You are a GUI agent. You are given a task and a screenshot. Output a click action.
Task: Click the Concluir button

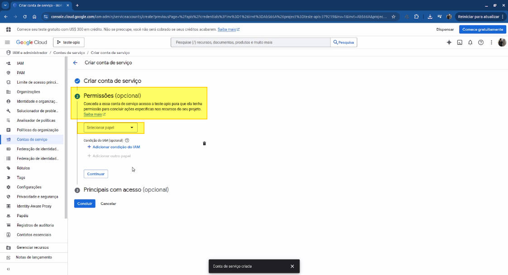click(x=85, y=204)
